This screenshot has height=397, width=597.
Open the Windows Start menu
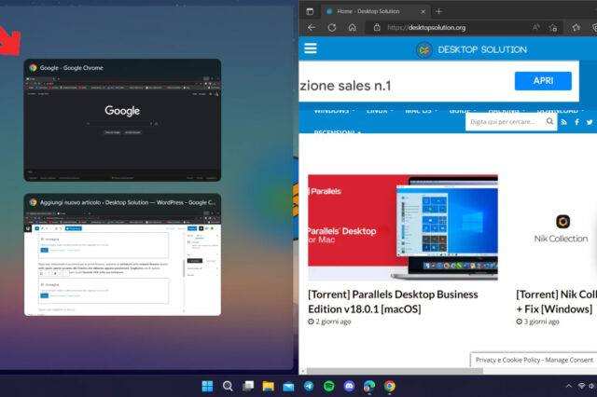coord(207,387)
